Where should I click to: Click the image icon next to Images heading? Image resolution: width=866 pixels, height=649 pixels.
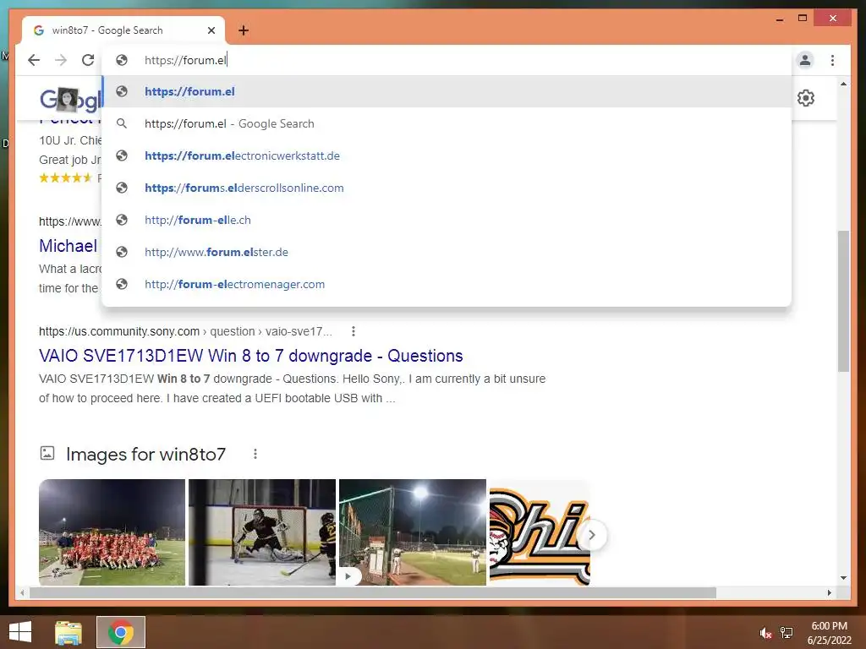point(47,454)
